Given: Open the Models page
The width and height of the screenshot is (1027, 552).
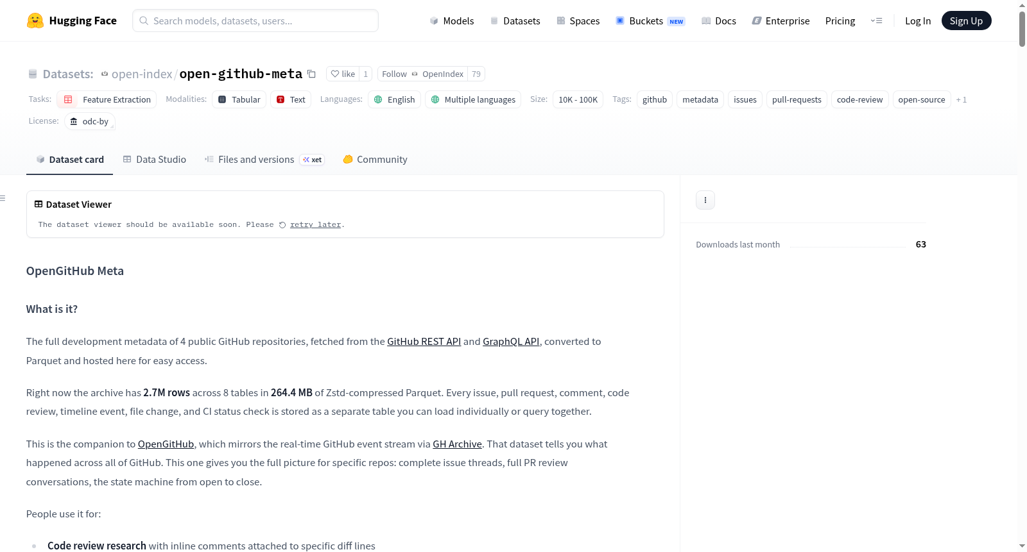Looking at the screenshot, I should point(452,21).
